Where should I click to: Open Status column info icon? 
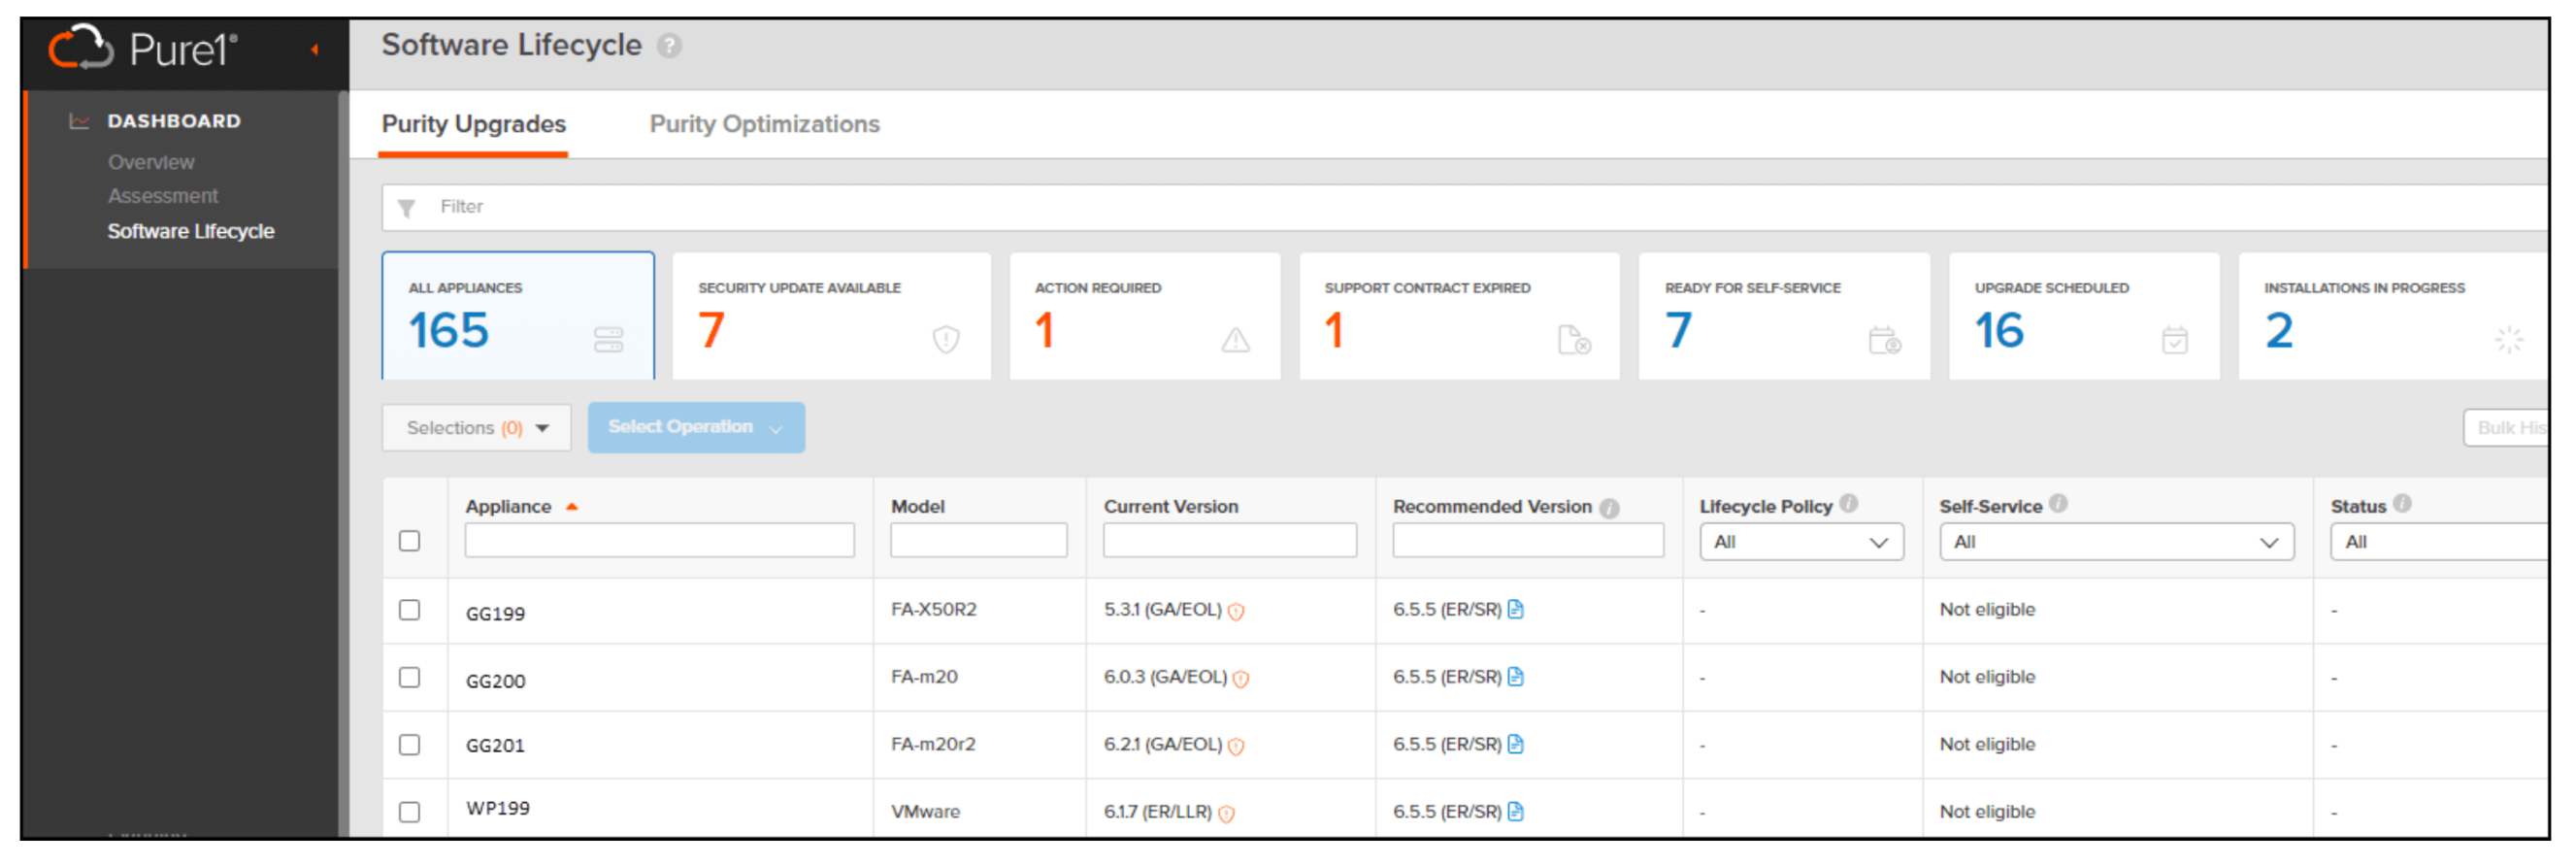coord(2401,504)
